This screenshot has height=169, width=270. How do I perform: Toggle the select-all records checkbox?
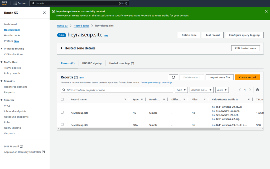click(62, 99)
